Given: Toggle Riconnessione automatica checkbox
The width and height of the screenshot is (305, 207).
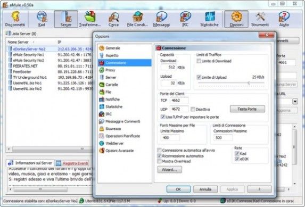Looking at the screenshot, I should click(x=159, y=156).
